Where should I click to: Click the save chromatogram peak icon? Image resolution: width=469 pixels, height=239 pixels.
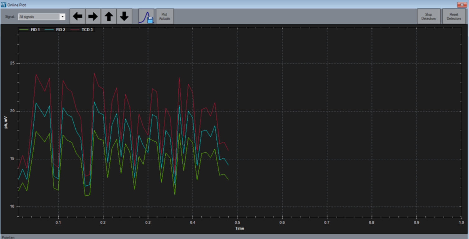[x=146, y=16]
